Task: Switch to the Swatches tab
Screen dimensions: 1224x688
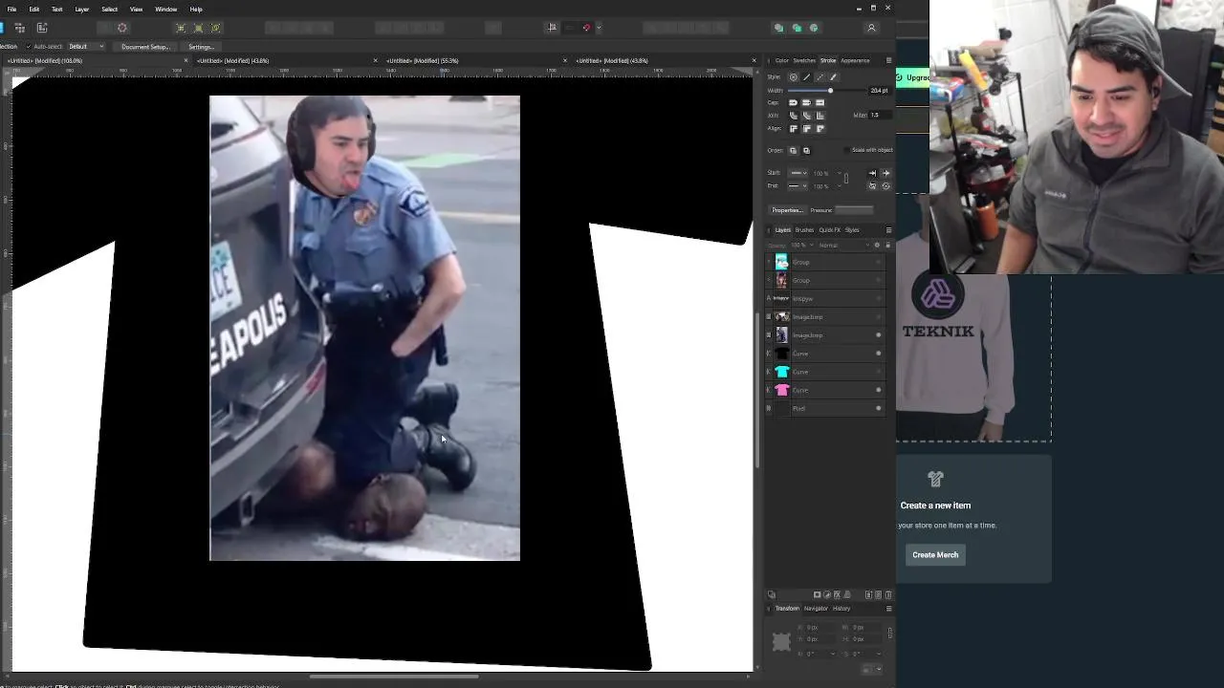Action: pos(804,60)
